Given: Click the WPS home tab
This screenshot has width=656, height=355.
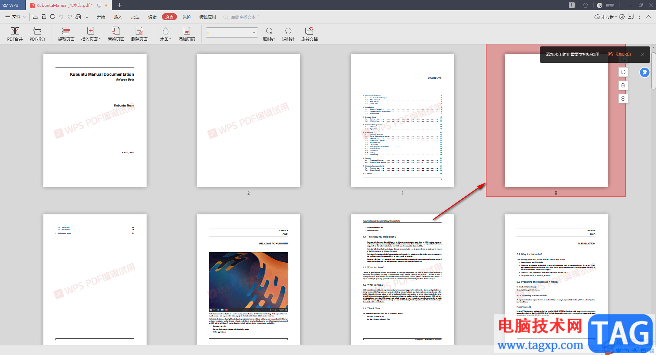Looking at the screenshot, I should 12,5.
